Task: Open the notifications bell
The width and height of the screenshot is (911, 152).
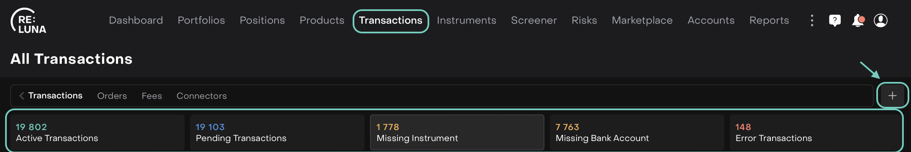Action: pyautogui.click(x=858, y=20)
